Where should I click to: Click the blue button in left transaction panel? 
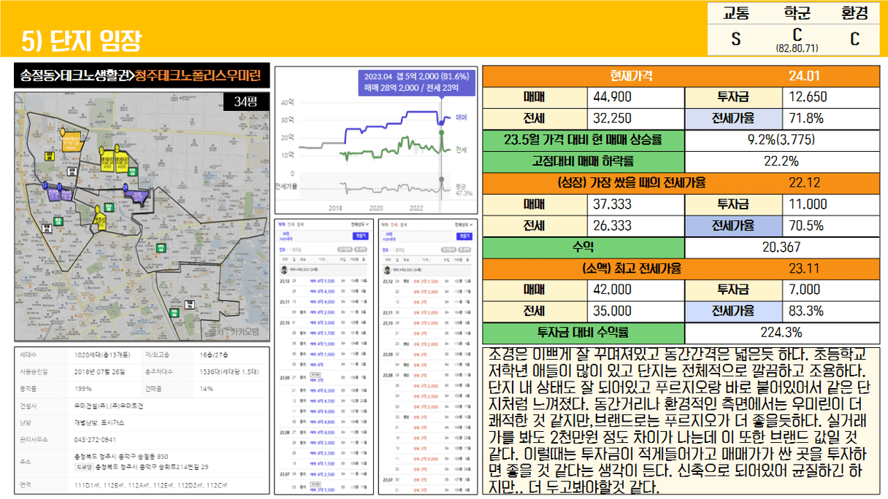[361, 236]
